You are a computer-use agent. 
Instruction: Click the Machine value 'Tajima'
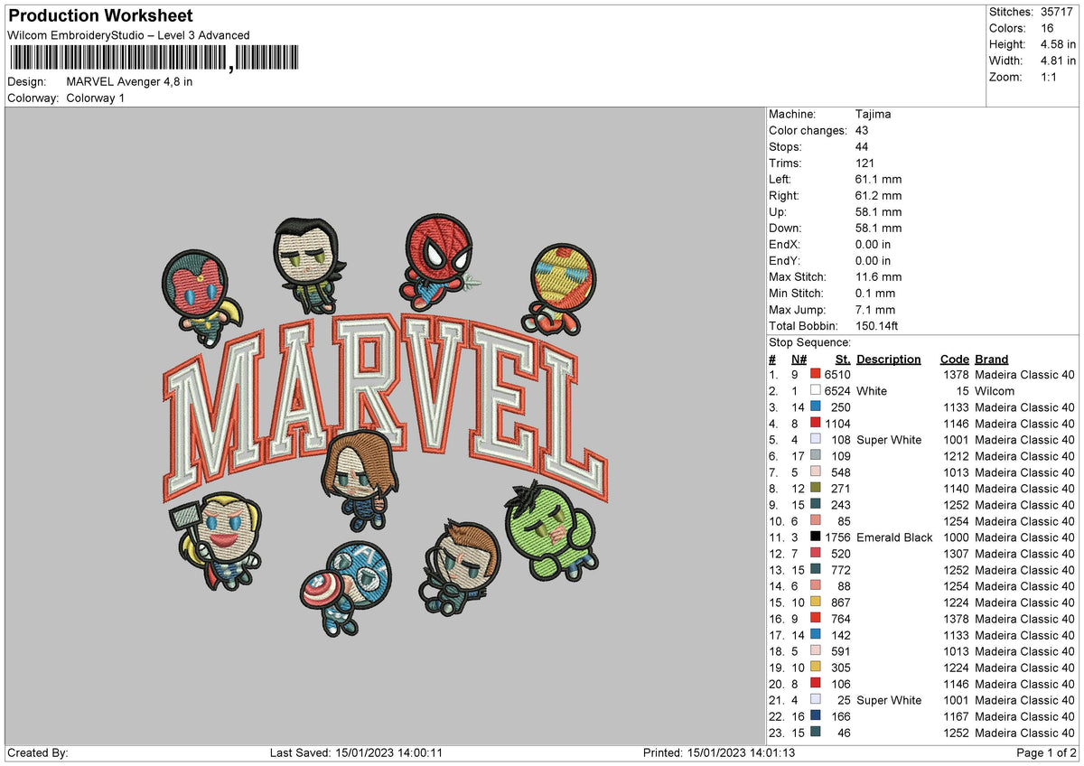873,114
